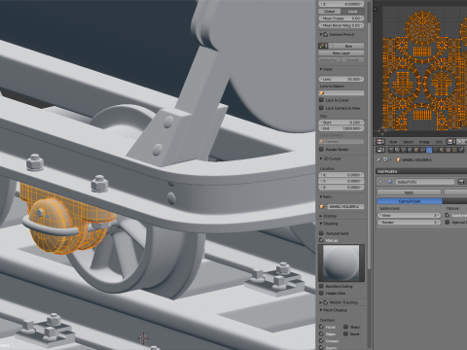Adjust the Render subdivisions slider
The width and height of the screenshot is (467, 350).
tap(410, 222)
